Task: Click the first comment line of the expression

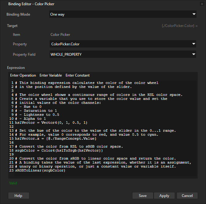Action: 89,83
